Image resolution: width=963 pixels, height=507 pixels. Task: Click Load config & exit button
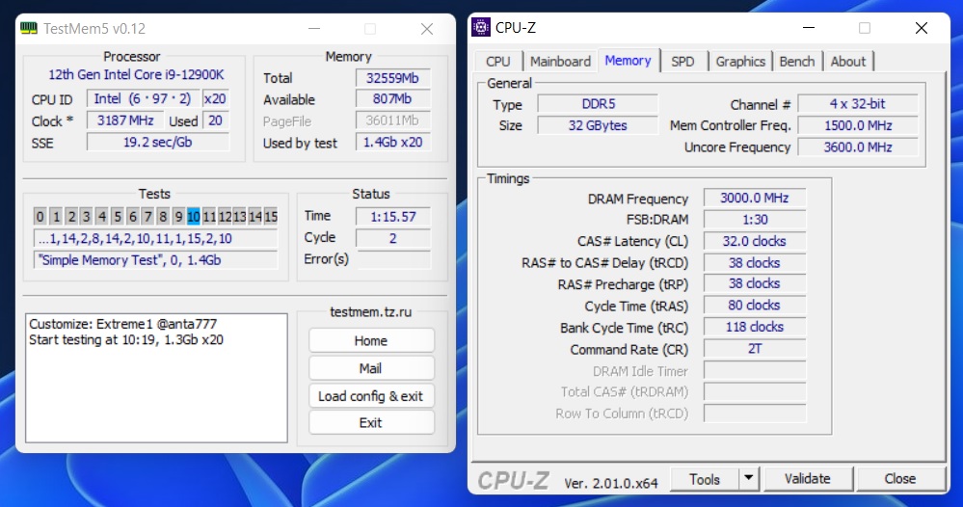click(x=371, y=396)
